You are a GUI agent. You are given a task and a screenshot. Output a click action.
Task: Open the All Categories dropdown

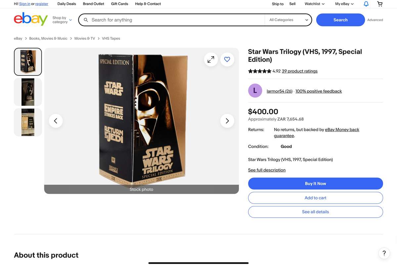click(288, 20)
